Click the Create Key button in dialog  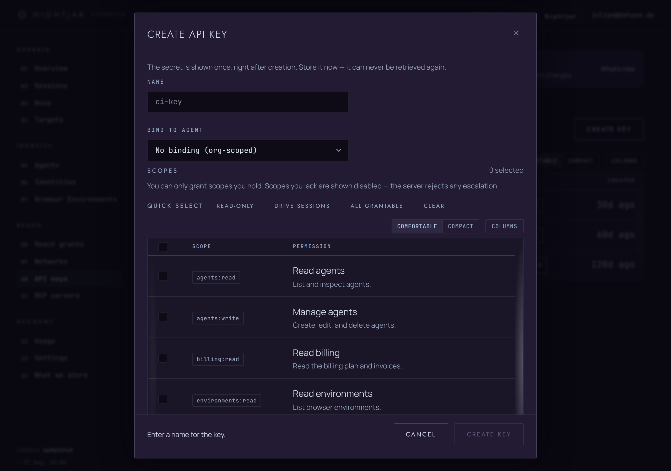click(489, 434)
